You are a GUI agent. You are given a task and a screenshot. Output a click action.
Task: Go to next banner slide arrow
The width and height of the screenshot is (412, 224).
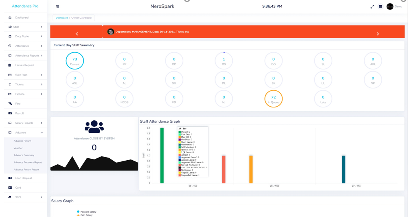point(378,34)
